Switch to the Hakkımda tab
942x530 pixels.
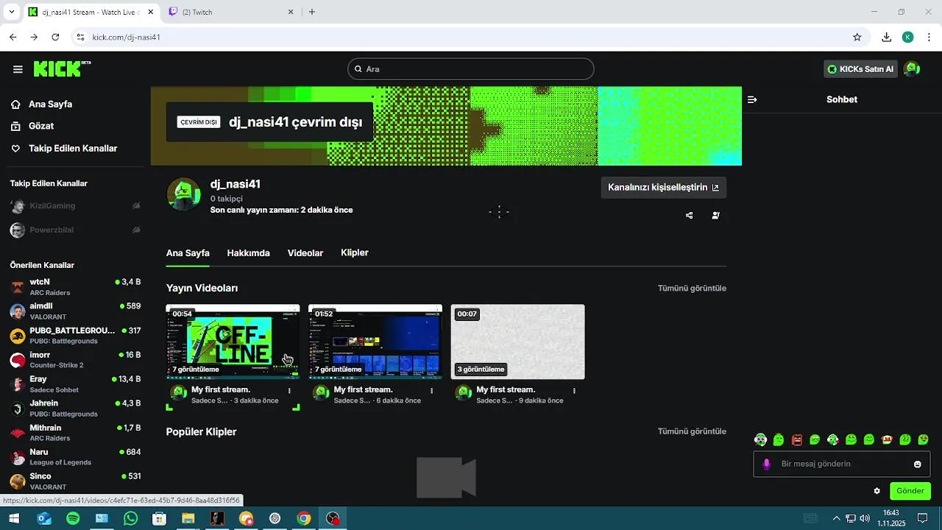(248, 253)
